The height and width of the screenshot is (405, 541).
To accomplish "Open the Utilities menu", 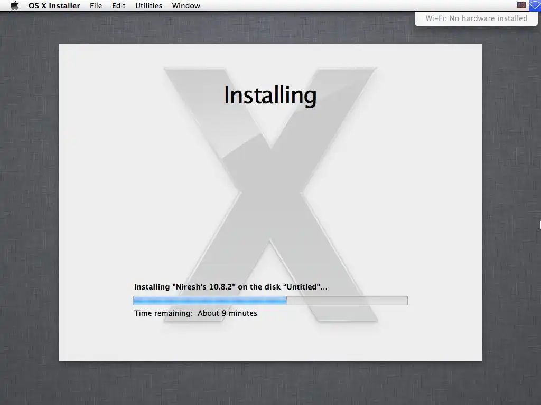I will pos(148,6).
